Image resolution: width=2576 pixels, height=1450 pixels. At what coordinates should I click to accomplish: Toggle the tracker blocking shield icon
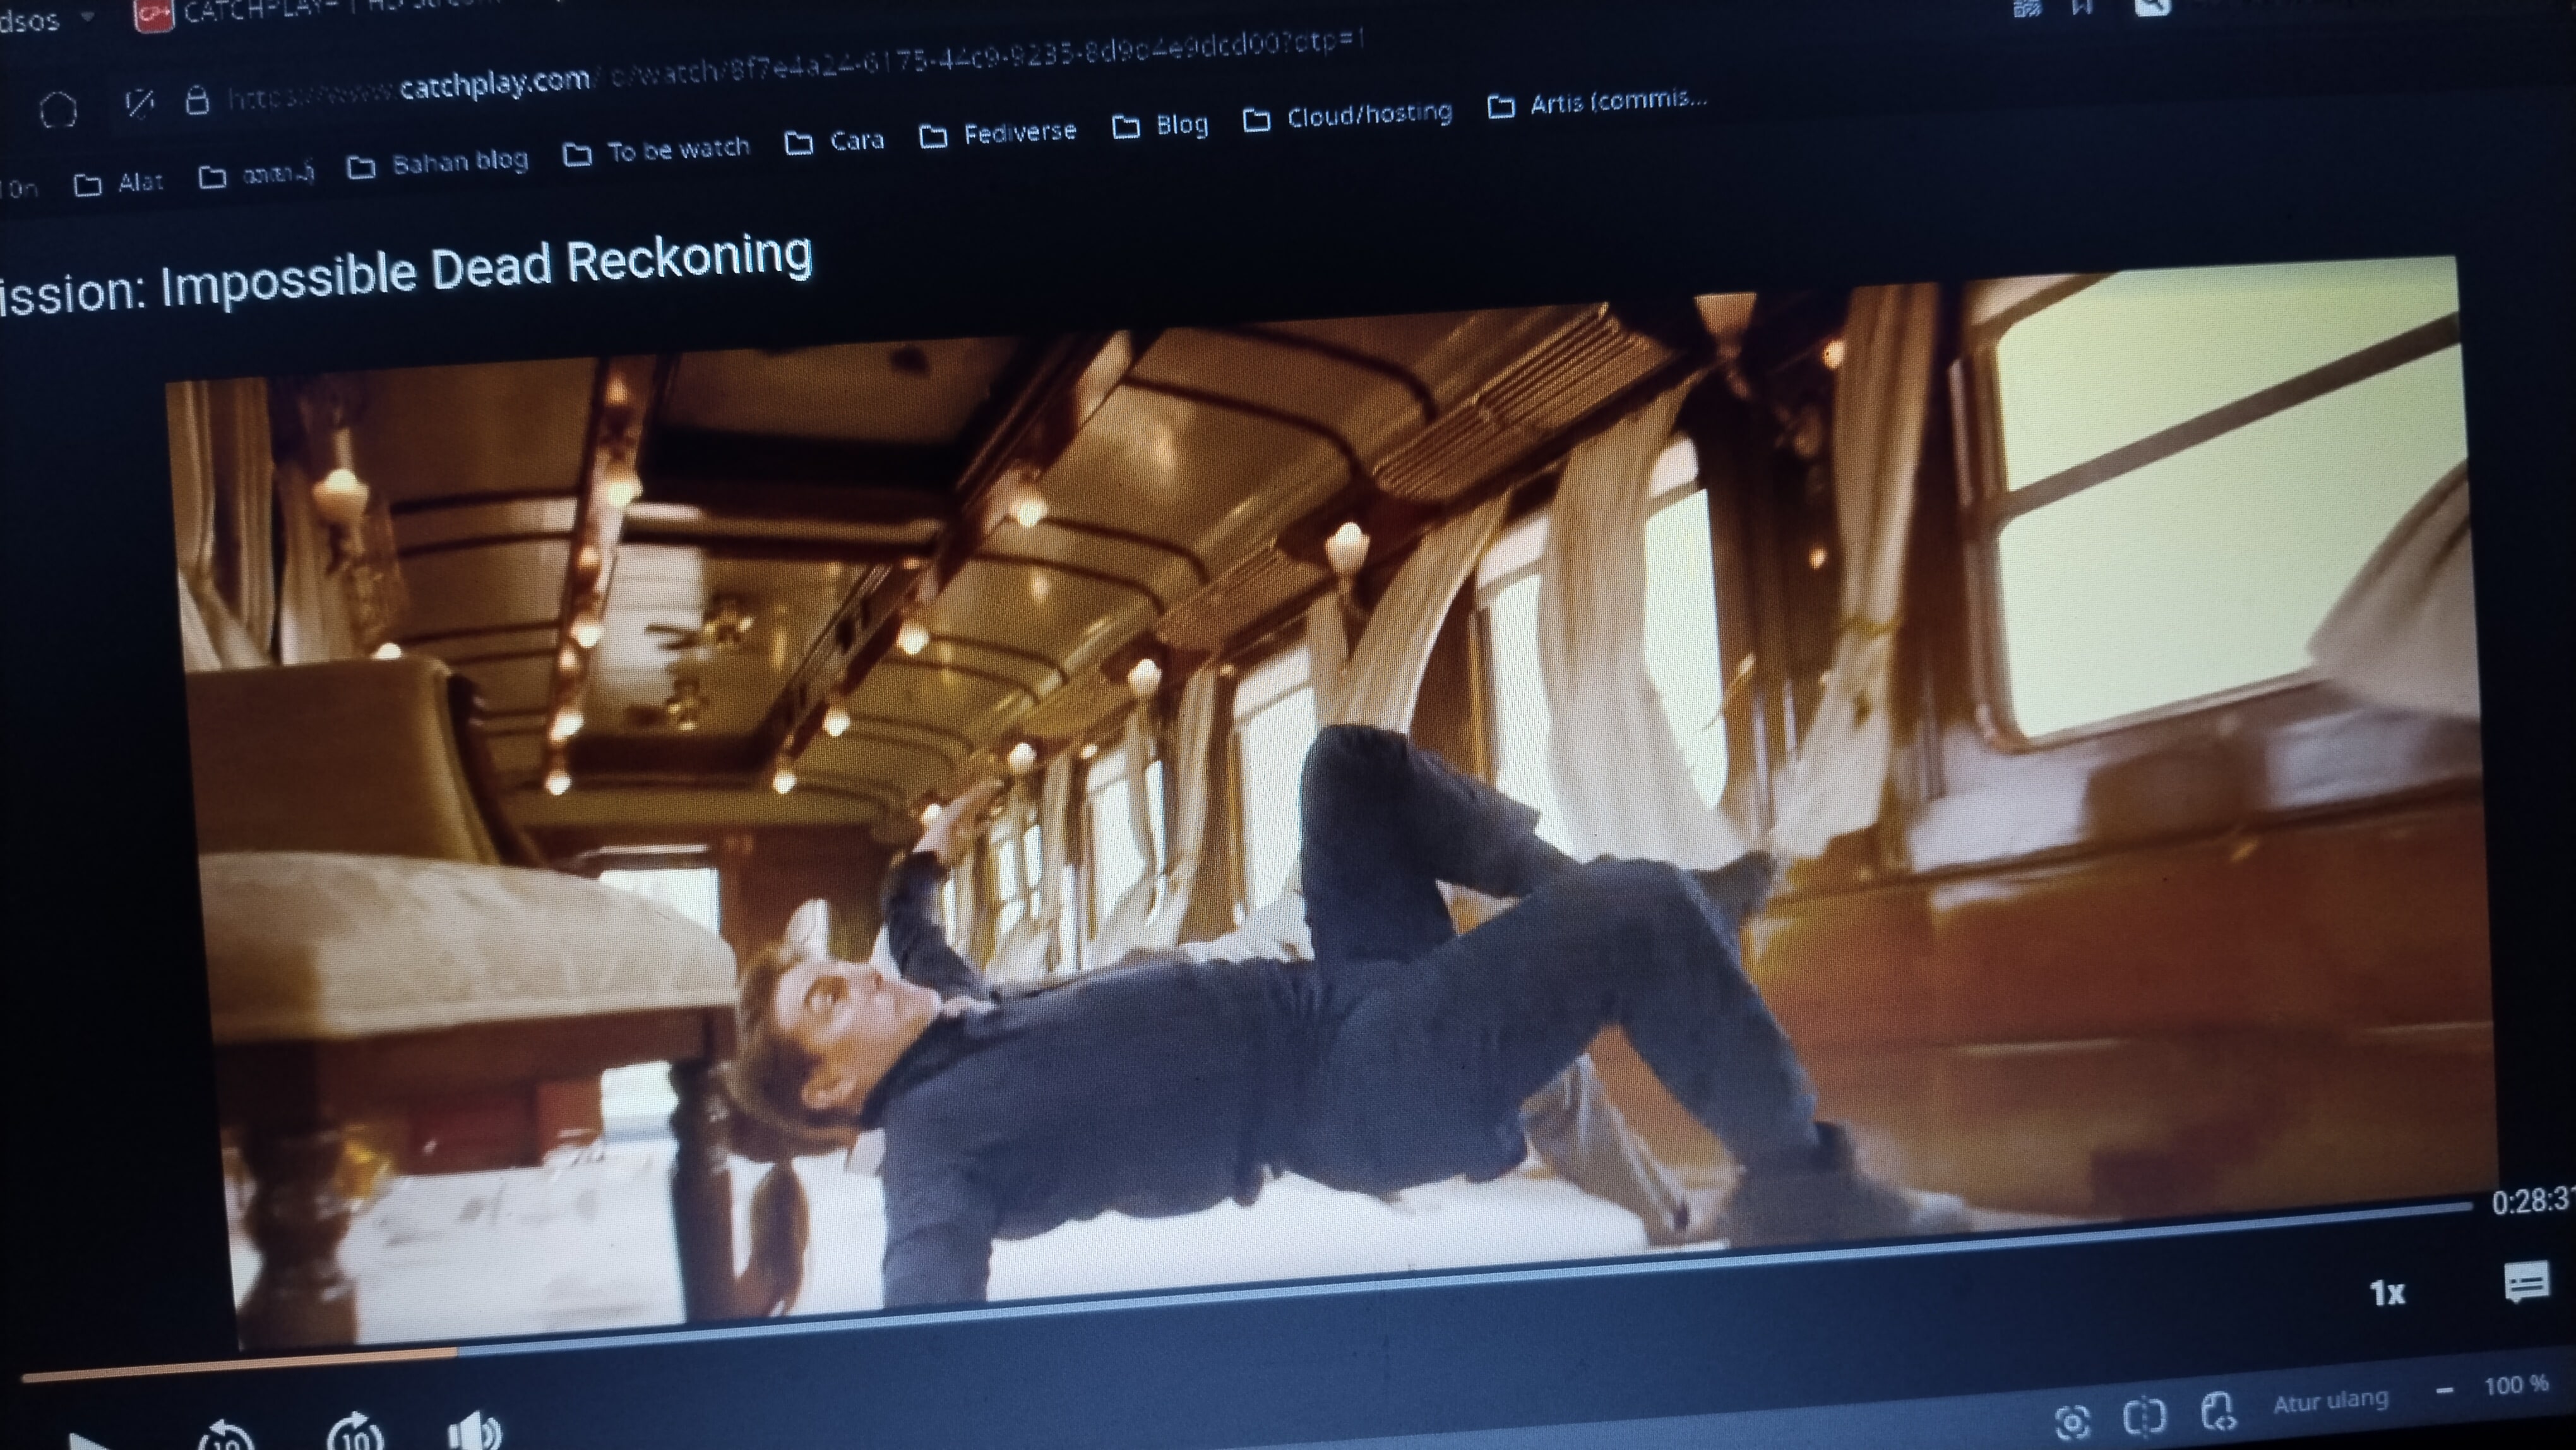coord(140,103)
